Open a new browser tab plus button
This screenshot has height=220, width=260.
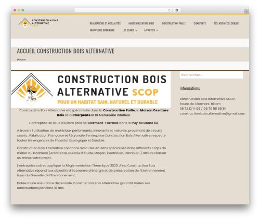pos(246,11)
